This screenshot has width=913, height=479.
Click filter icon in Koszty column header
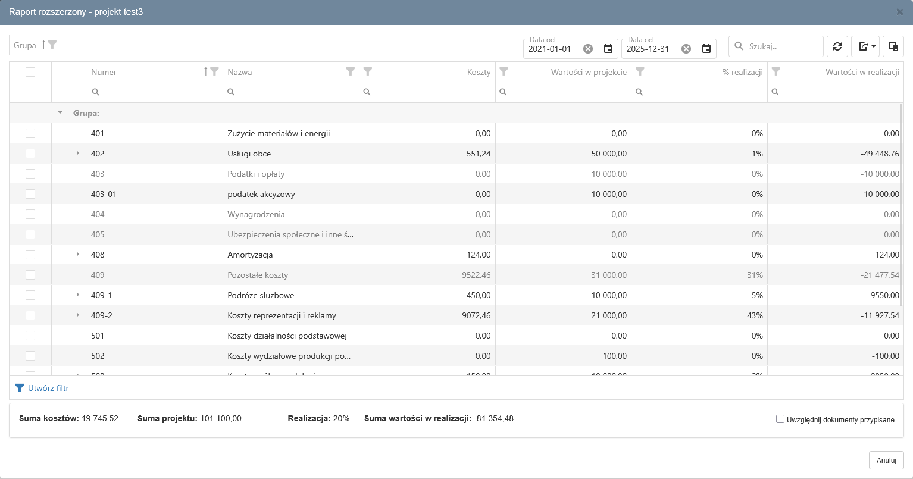coord(368,72)
